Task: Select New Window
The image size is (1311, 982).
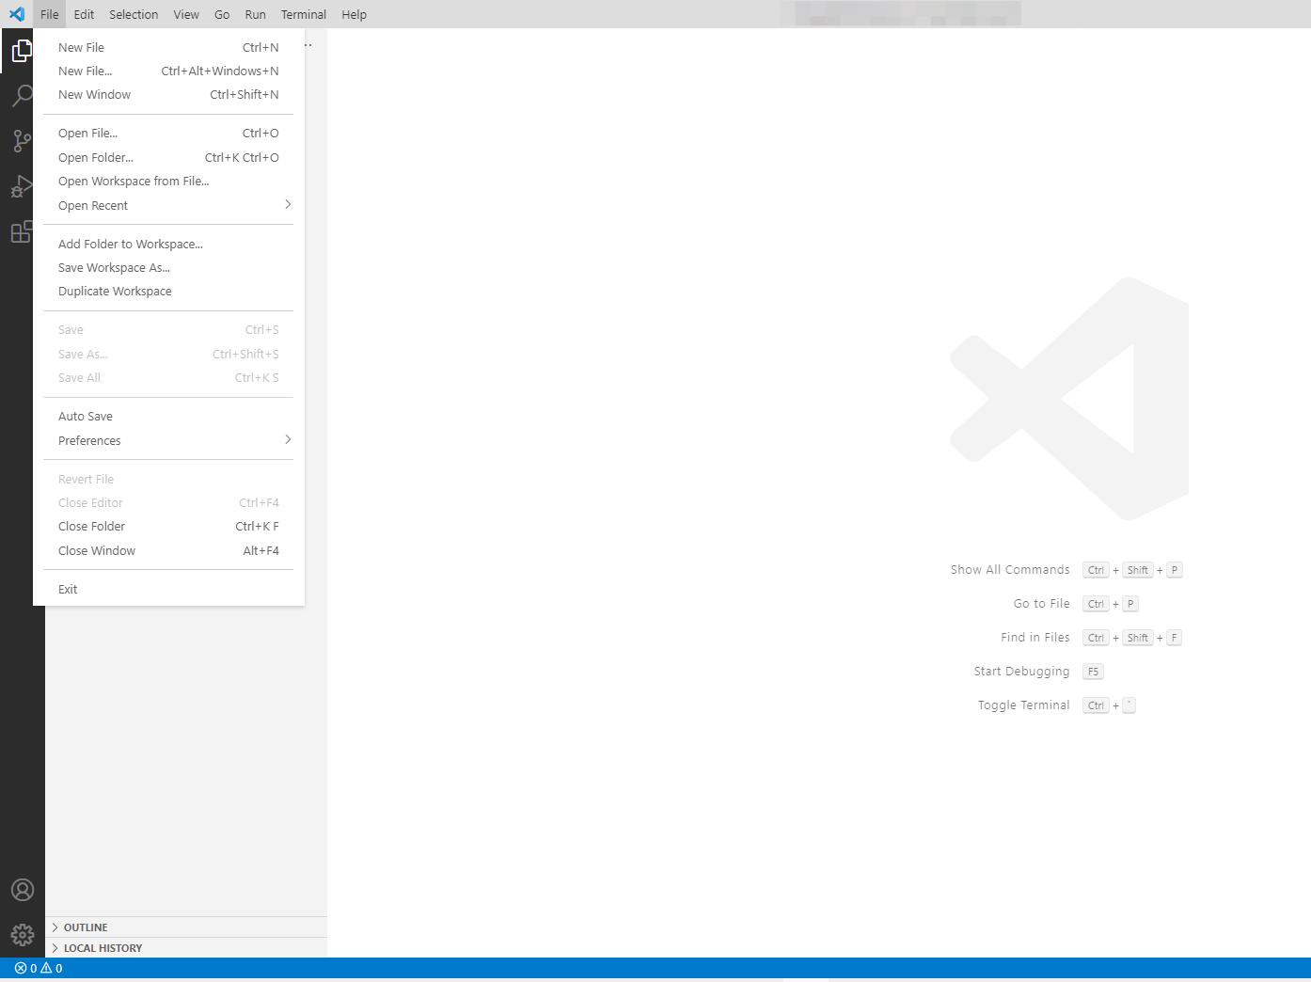Action: pyautogui.click(x=169, y=95)
